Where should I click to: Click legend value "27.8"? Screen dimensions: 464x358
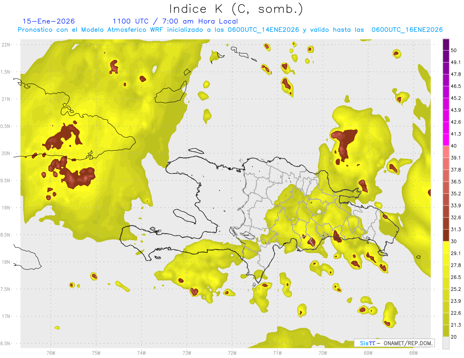[x=456, y=265]
